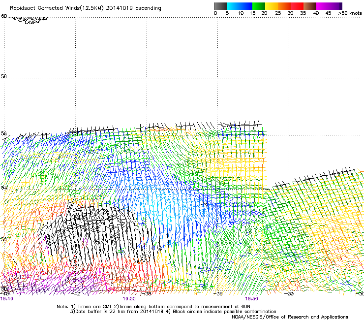Click the legend tick label '40'
This screenshot has width=364, height=320.
[316, 13]
